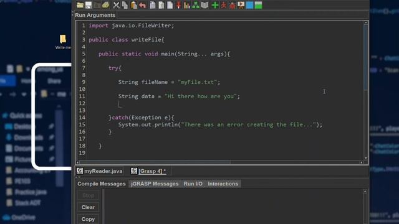Click the "try{" statement
Screen dimensions: 399x224
[x=115, y=68]
